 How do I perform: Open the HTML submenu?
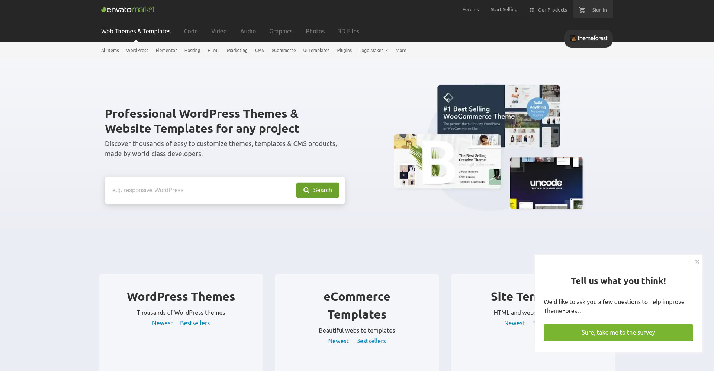(213, 51)
